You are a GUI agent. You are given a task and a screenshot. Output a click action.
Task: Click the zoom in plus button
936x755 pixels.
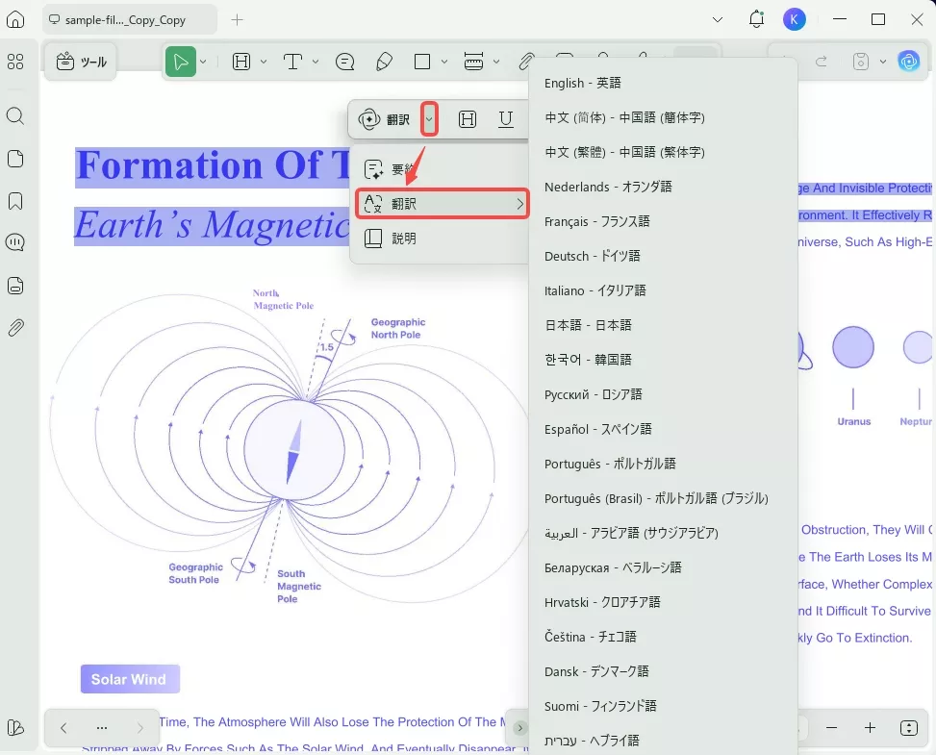pos(870,728)
